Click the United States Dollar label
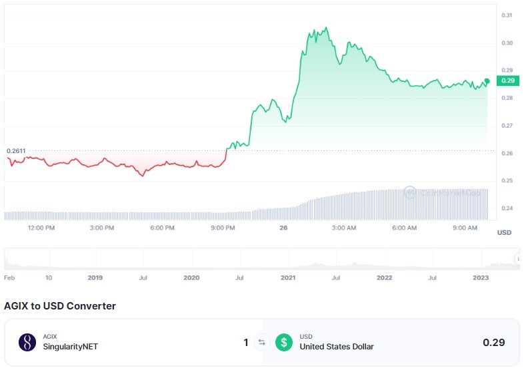Image resolution: width=524 pixels, height=370 pixels. pyautogui.click(x=337, y=347)
